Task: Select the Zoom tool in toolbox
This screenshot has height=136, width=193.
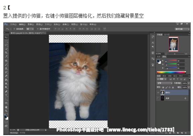Action: pos(6,111)
